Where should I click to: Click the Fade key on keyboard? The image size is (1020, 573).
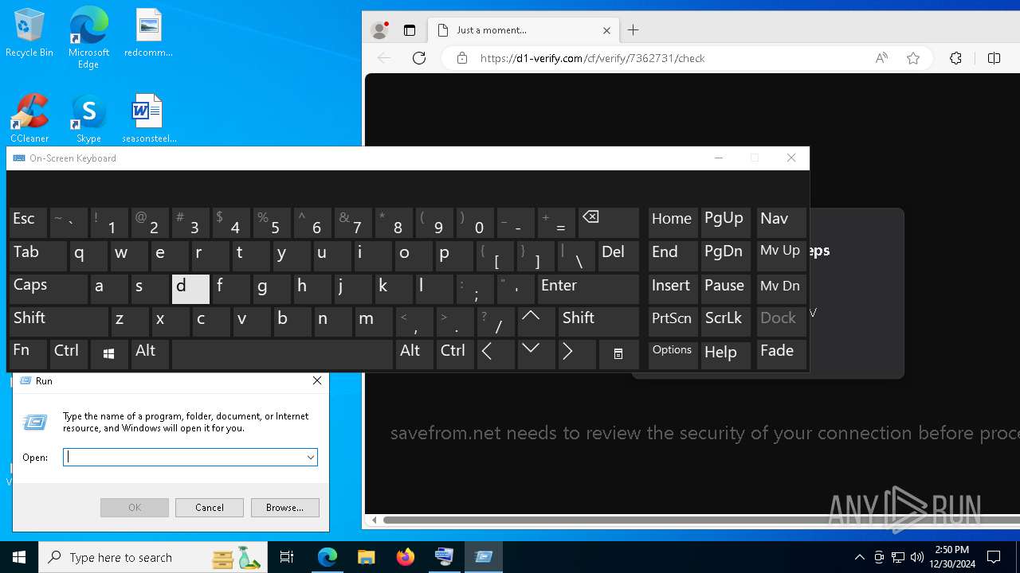tap(781, 353)
